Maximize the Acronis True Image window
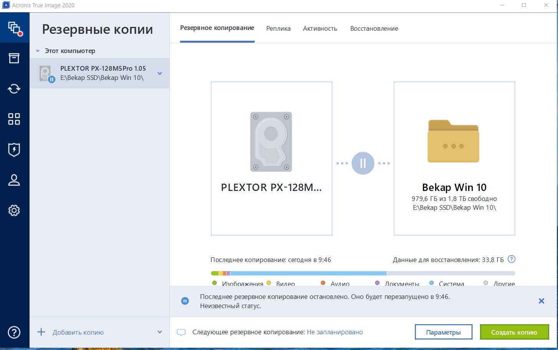558x350 pixels. tap(524, 5)
